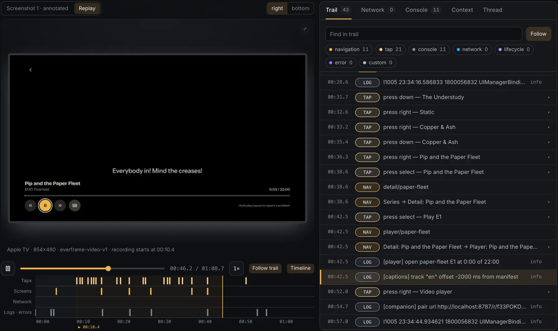Image resolution: width=558 pixels, height=331 pixels.
Task: Open the 1× playback speed control
Action: [237, 268]
